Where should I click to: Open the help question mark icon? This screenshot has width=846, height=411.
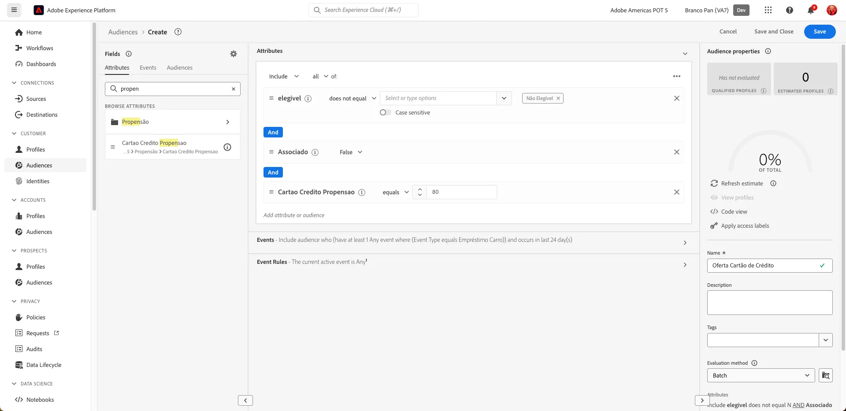click(x=790, y=10)
